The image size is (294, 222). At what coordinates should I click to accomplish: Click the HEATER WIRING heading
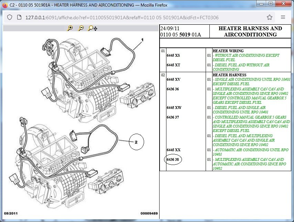coord(228,51)
